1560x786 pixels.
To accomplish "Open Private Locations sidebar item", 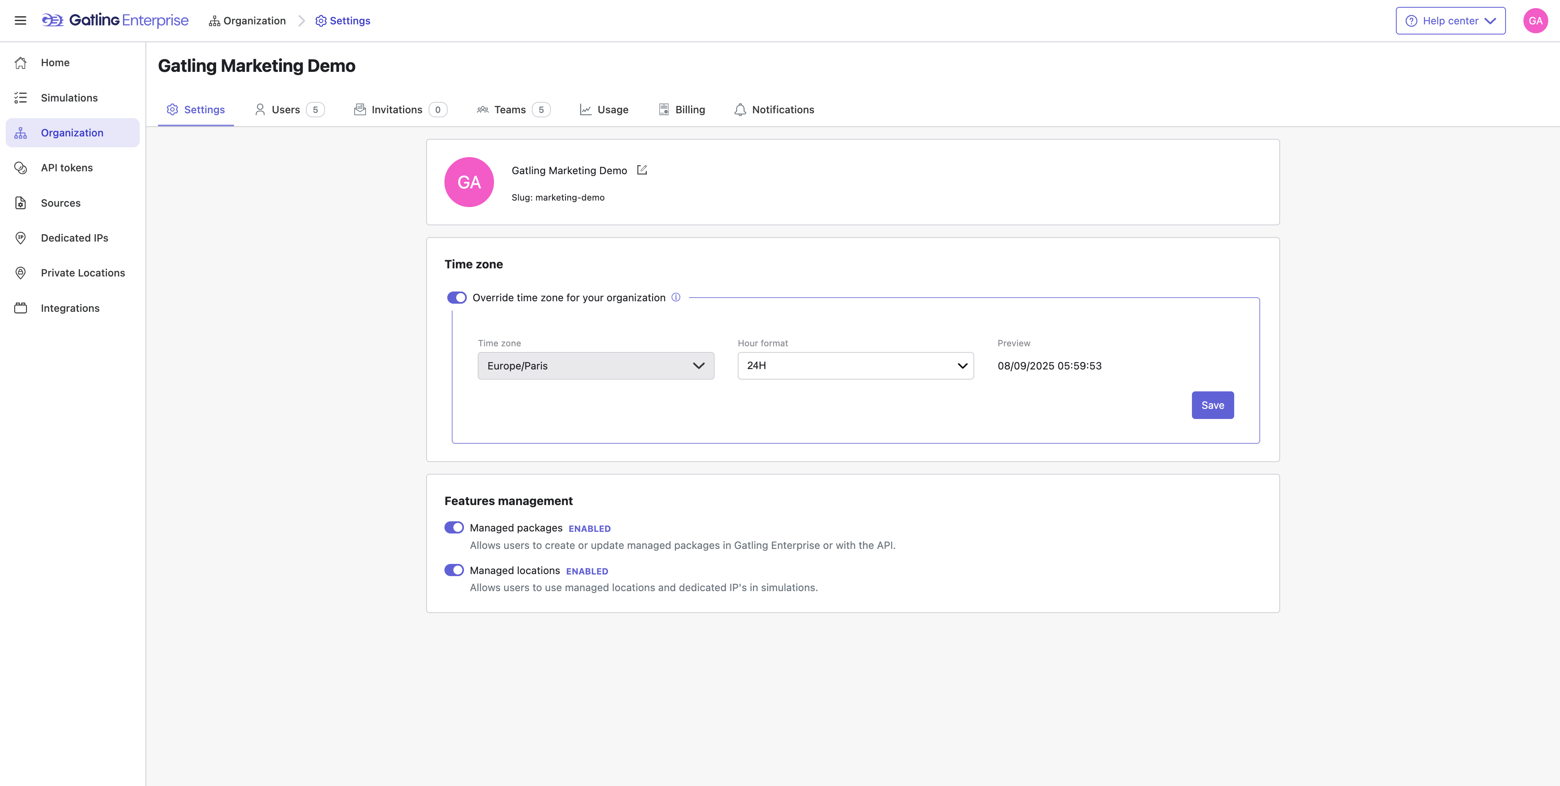I will [82, 273].
